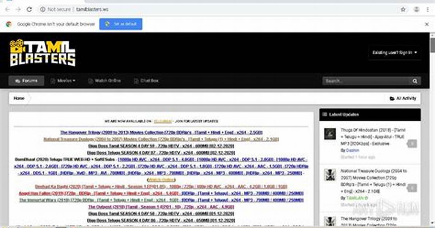Open Bigg Boss Tamil Season 4 Day 58 link
The image size is (435, 228).
pyautogui.click(x=161, y=213)
